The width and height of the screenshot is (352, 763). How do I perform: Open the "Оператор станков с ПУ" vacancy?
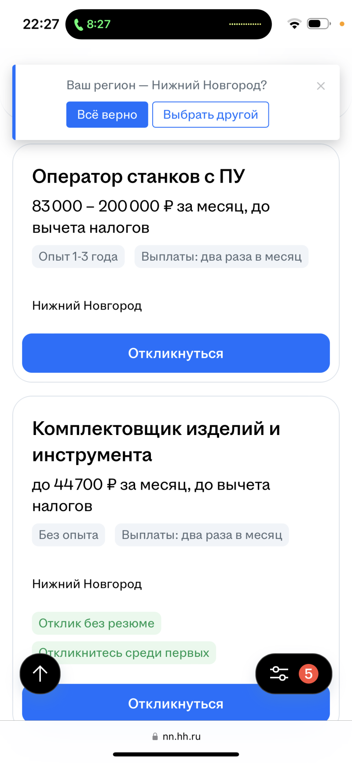pyautogui.click(x=139, y=177)
